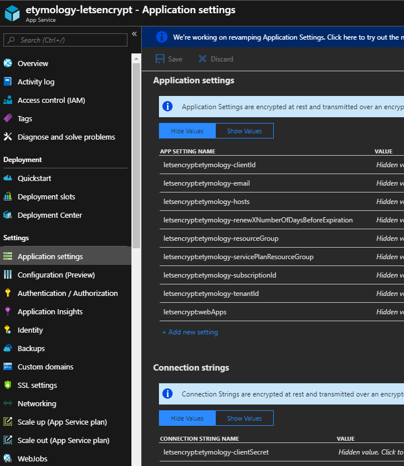Select Show Values for Connection strings

[244, 418]
